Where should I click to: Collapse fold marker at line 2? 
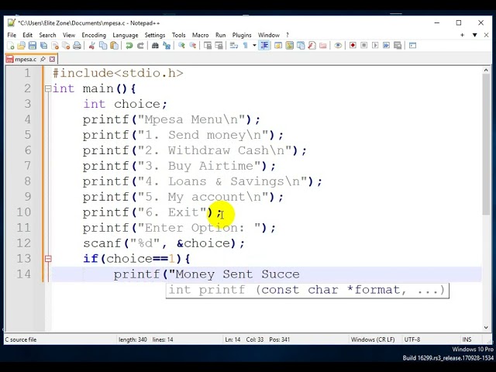click(48, 88)
